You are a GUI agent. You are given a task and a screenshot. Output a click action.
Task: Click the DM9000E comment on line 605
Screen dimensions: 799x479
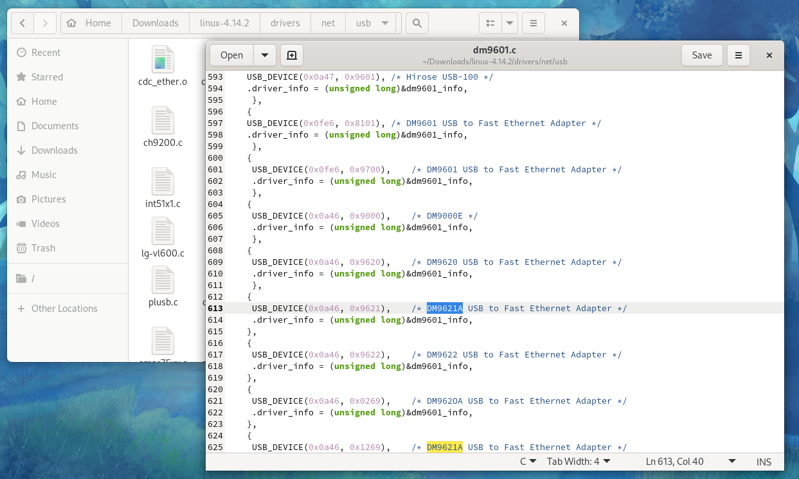[445, 216]
